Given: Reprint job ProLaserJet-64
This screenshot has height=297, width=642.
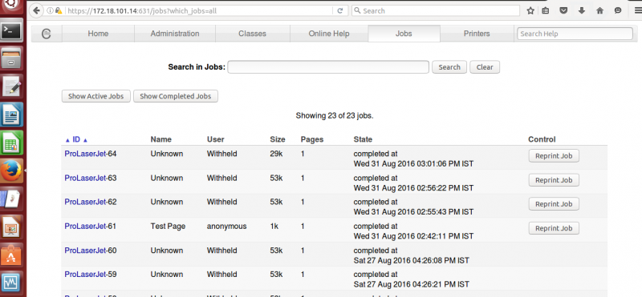Looking at the screenshot, I should pyautogui.click(x=554, y=156).
